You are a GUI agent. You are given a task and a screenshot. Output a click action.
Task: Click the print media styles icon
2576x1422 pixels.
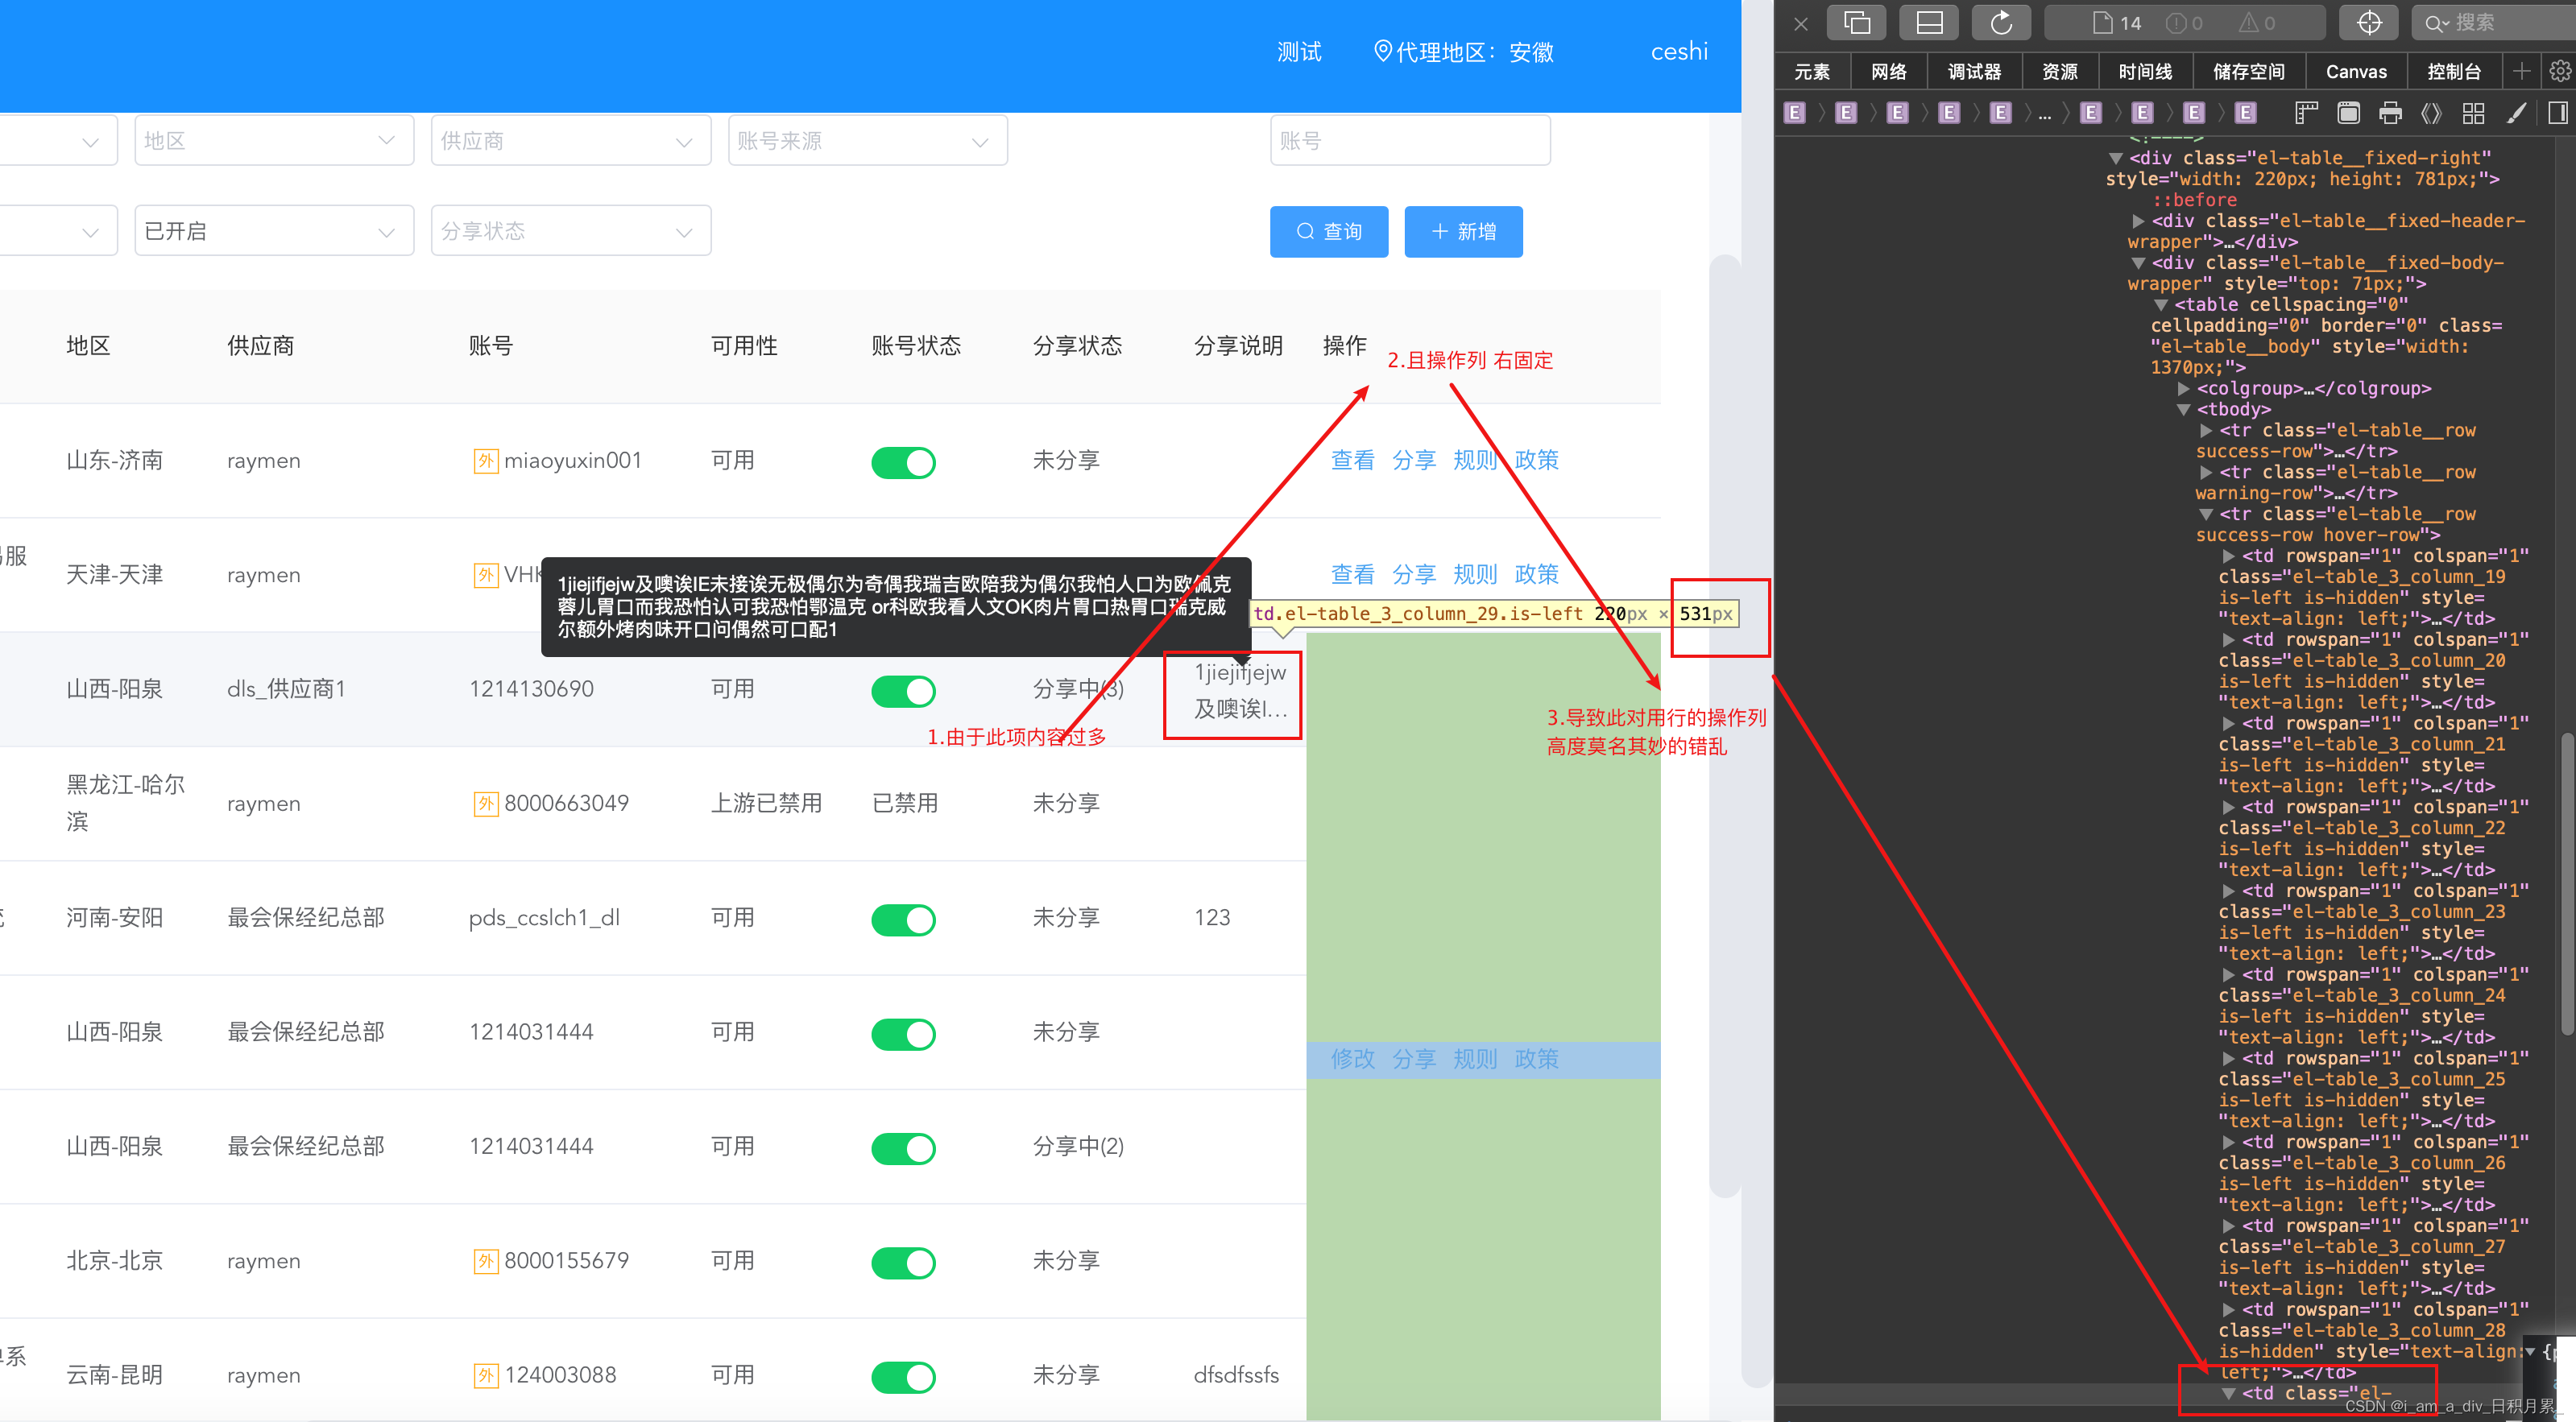(x=2390, y=113)
